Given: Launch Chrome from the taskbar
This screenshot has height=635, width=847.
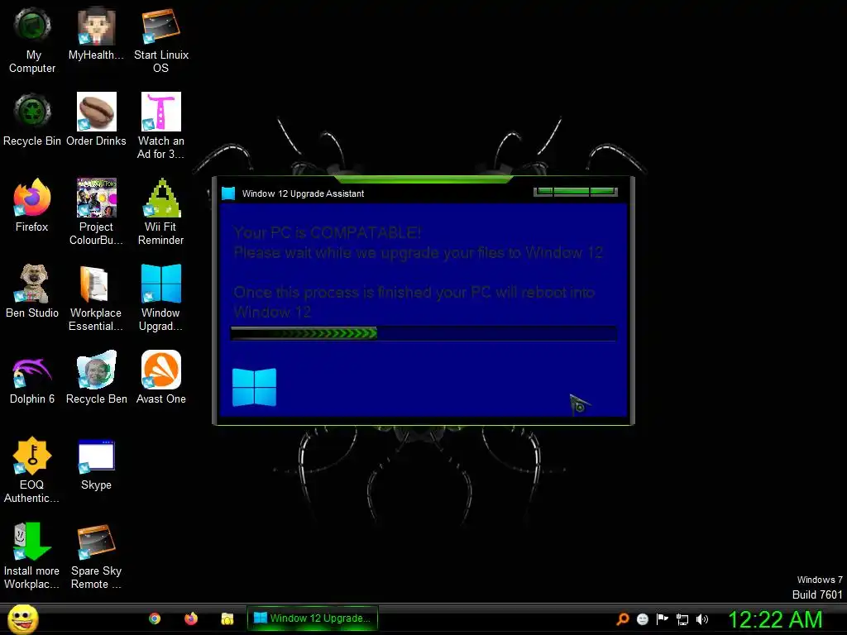Looking at the screenshot, I should pyautogui.click(x=155, y=618).
